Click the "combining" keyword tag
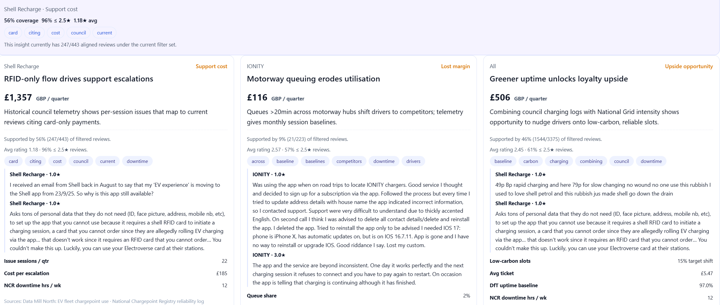The width and height of the screenshot is (720, 305). pyautogui.click(x=591, y=161)
